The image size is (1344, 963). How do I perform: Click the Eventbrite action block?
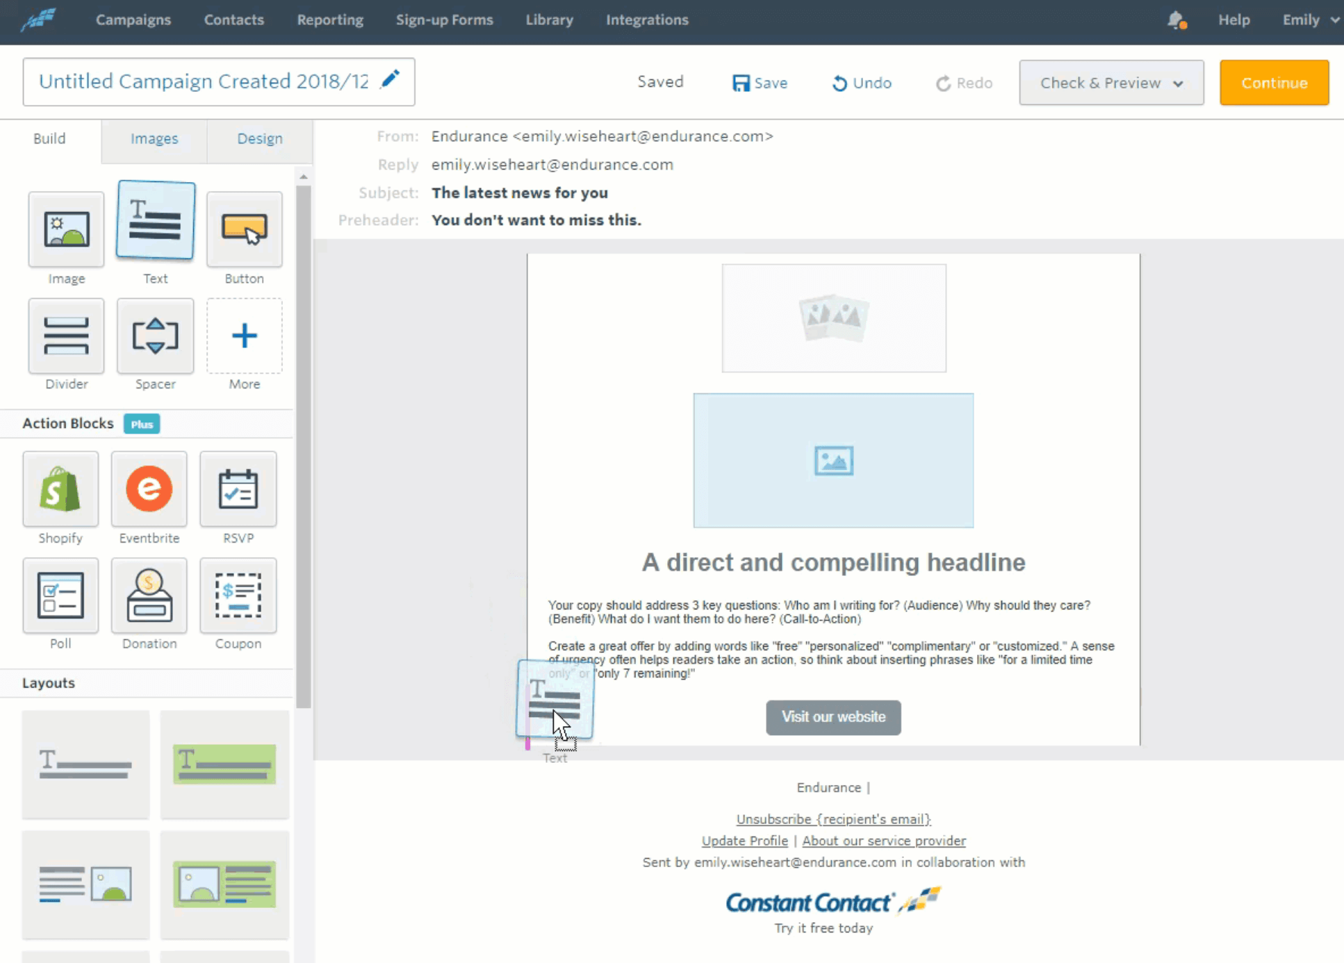pos(149,489)
